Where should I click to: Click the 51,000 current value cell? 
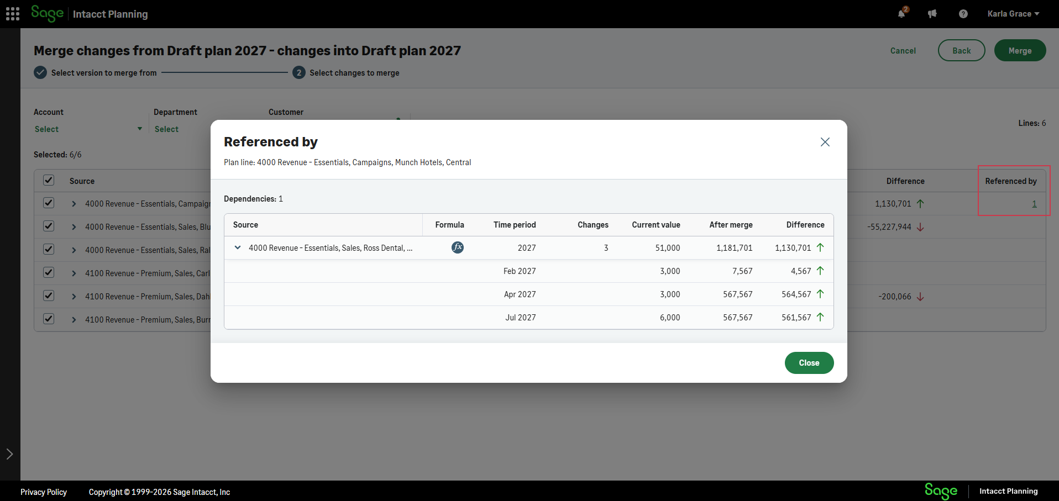[668, 248]
